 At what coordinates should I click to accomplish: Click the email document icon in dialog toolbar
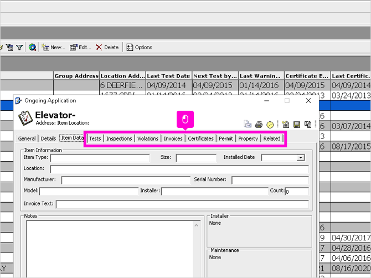(x=248, y=124)
